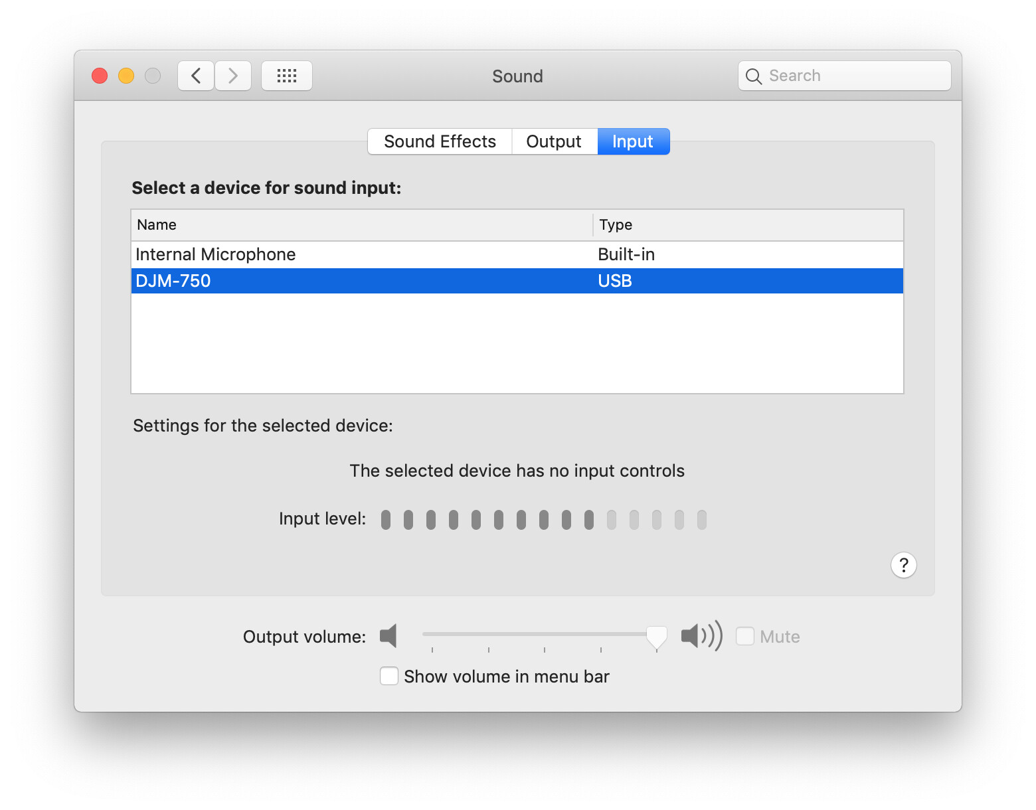Select the Input tab
This screenshot has height=810, width=1036.
coord(633,141)
